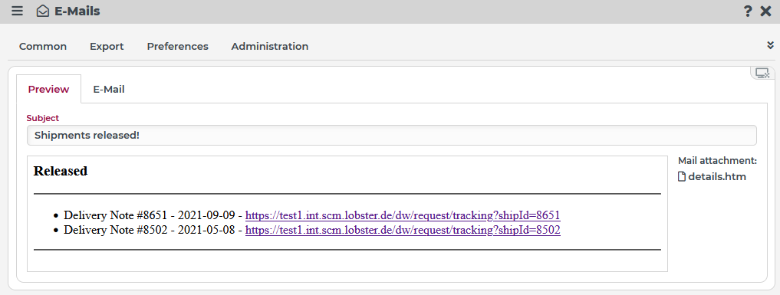The height and width of the screenshot is (295, 780).
Task: Open tracking link for shipId=8651
Action: (x=403, y=215)
